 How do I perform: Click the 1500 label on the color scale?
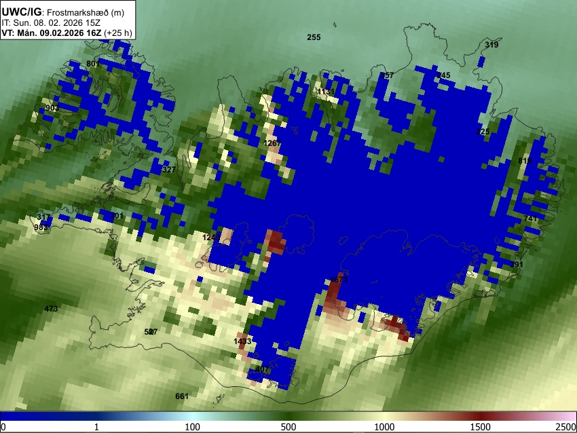coord(481,427)
